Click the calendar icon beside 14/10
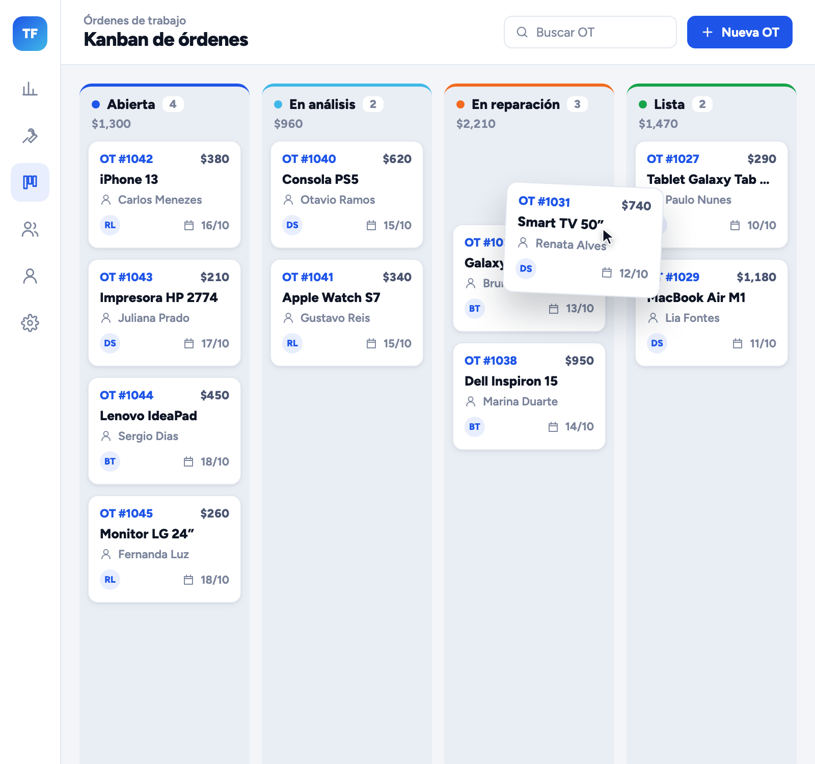This screenshot has width=815, height=764. pyautogui.click(x=553, y=427)
